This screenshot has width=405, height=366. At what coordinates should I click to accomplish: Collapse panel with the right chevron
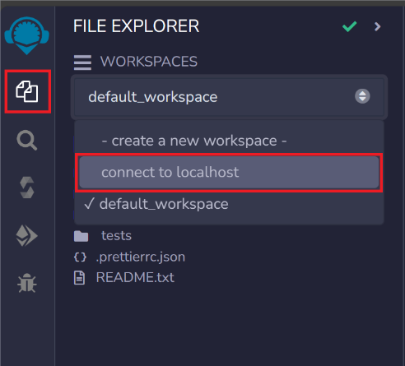click(378, 26)
